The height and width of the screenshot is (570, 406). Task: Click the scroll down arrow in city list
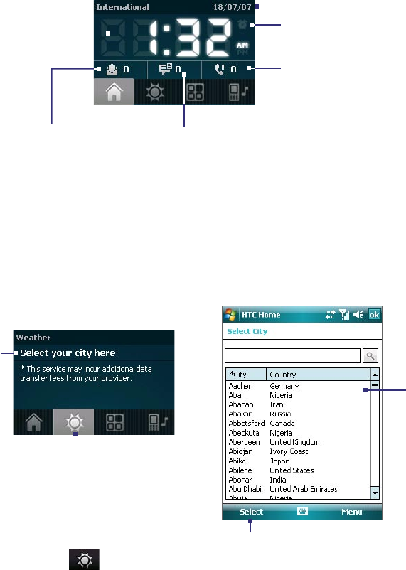(375, 493)
